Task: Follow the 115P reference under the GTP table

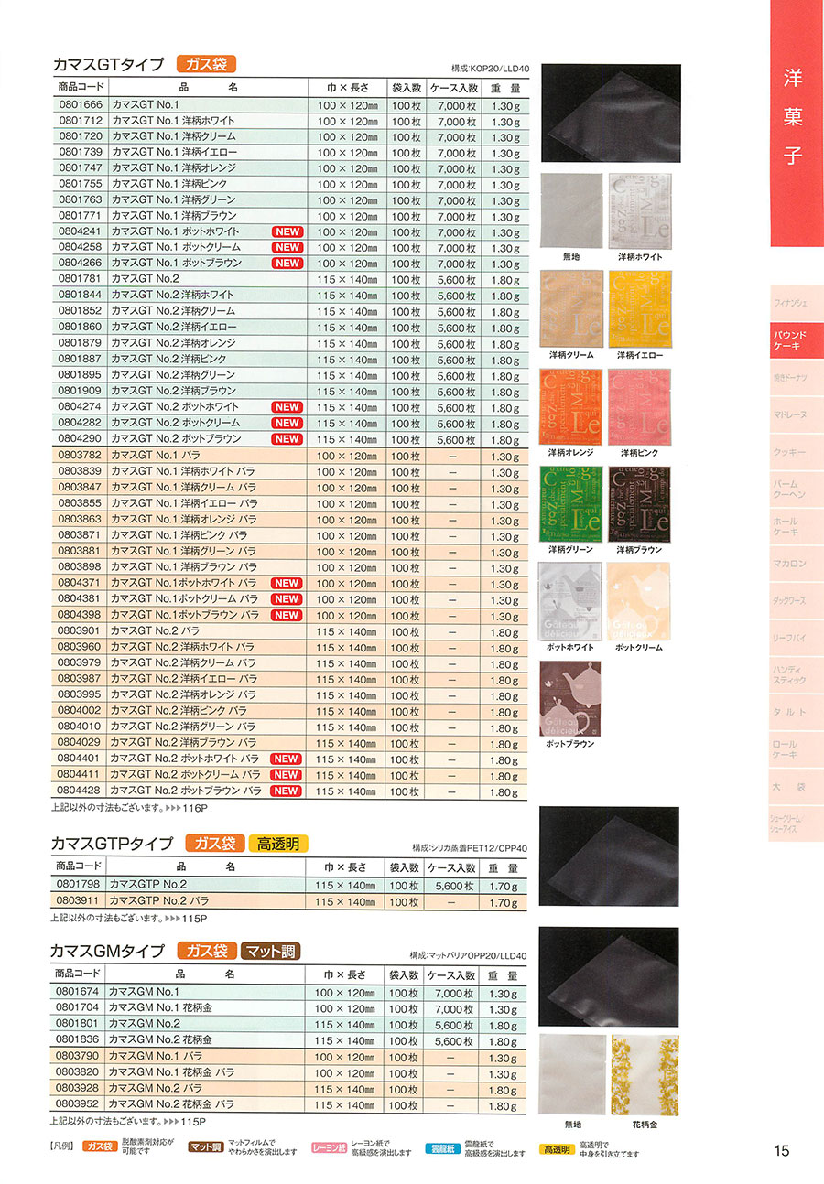Action: click(196, 919)
